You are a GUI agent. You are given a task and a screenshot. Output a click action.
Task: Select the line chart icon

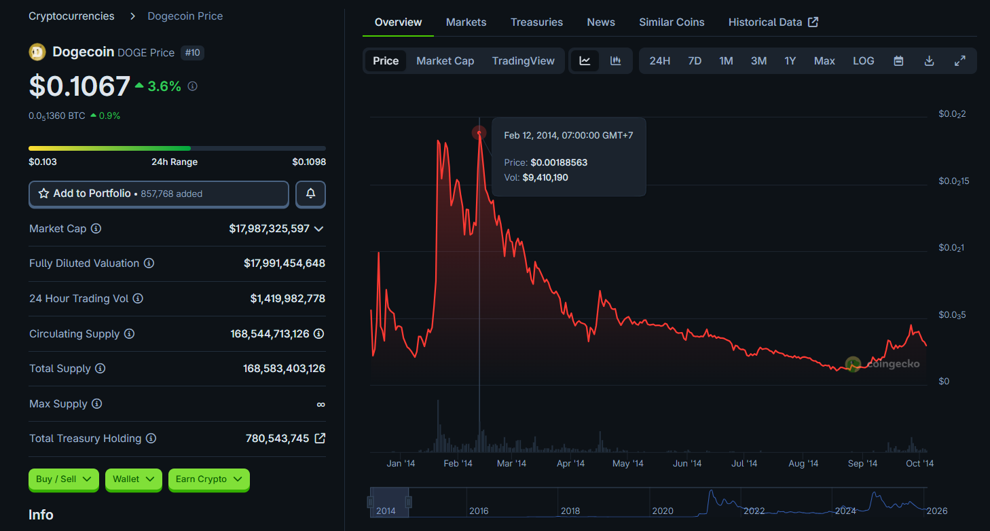(585, 60)
